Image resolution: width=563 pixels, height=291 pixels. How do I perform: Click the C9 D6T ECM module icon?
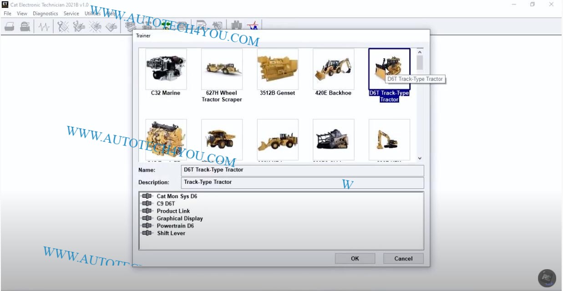pos(147,204)
